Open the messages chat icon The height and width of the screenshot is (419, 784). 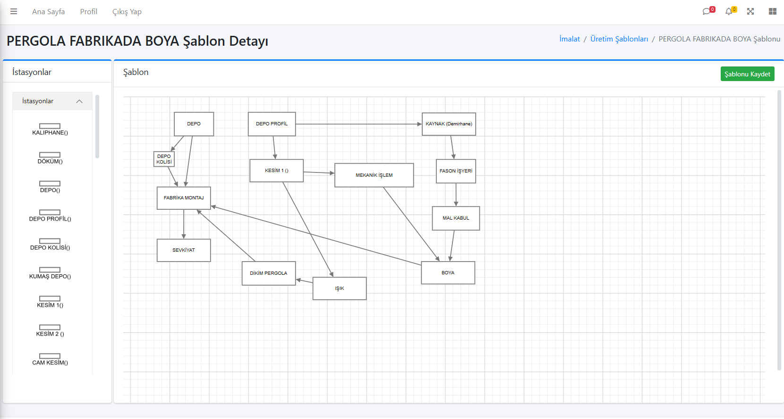pyautogui.click(x=707, y=11)
